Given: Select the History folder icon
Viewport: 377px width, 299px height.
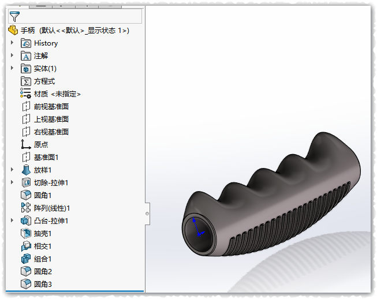Looking at the screenshot, I should coord(26,43).
